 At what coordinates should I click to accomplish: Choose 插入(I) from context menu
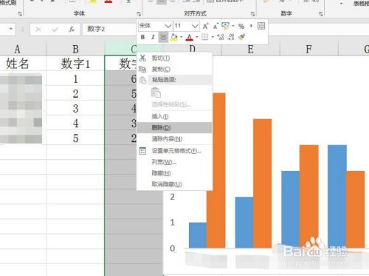pyautogui.click(x=174, y=116)
